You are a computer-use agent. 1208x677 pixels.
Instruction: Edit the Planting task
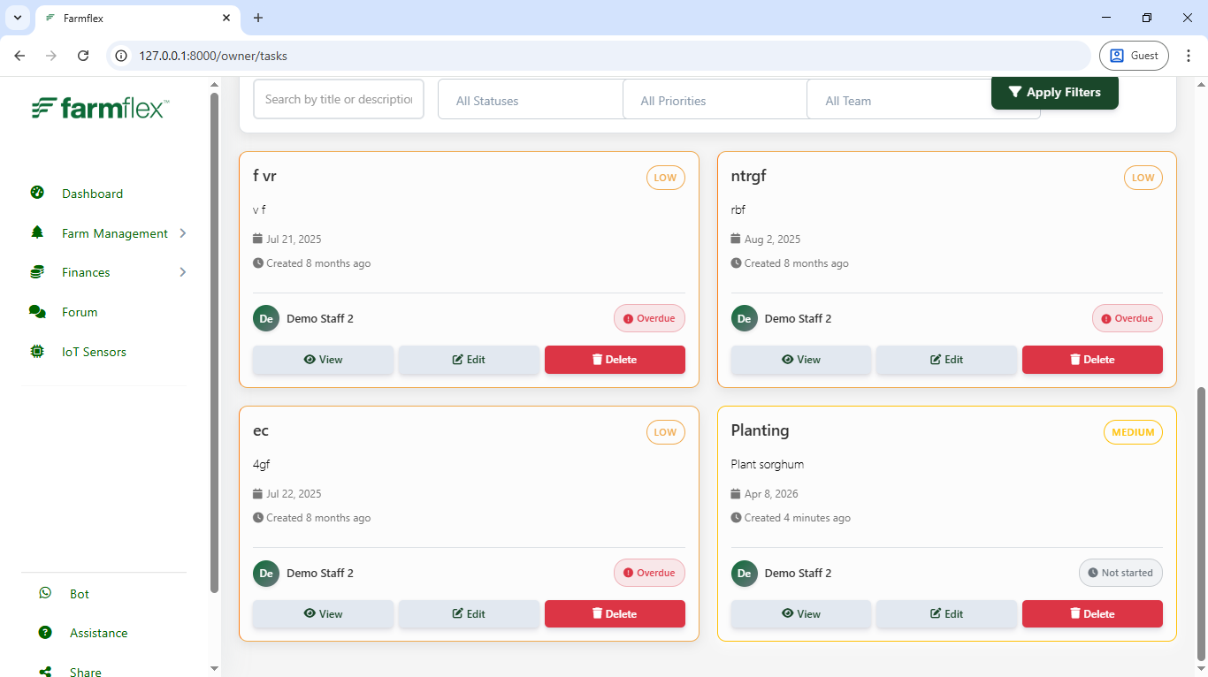tap(946, 614)
